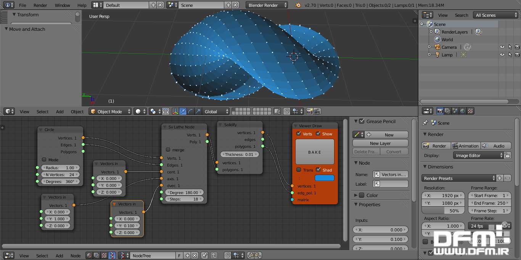Open the All Scenes outliner dropdown

[496, 15]
